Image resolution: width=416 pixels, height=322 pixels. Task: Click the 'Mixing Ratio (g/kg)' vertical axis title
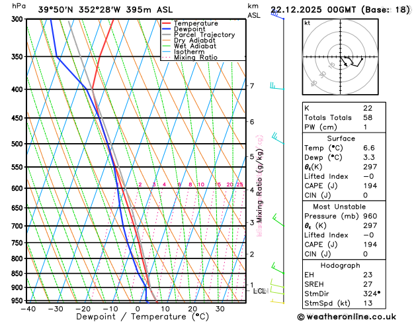pyautogui.click(x=260, y=186)
